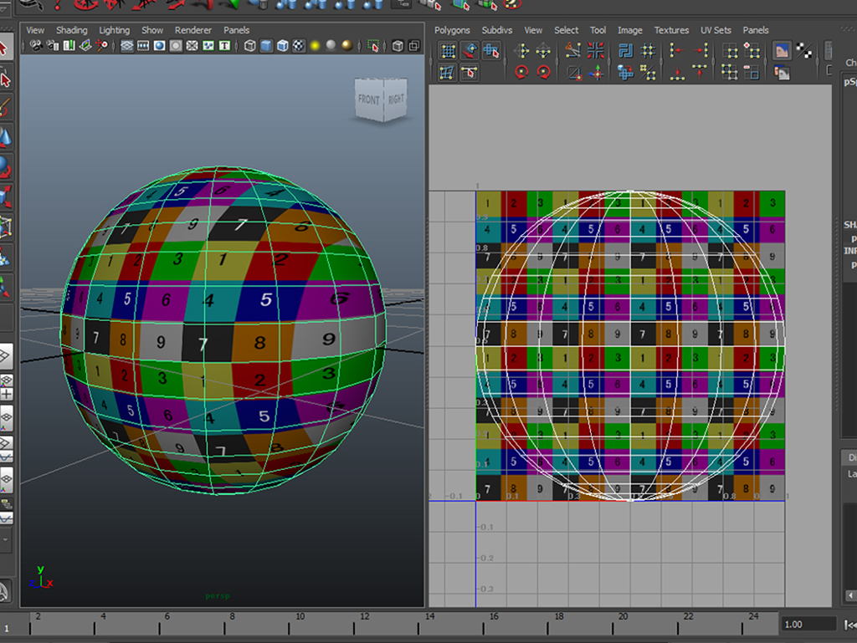Click the safe action icon

point(208,46)
